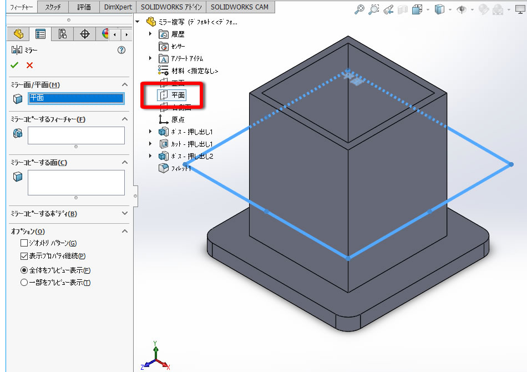Switch to the SOLIDWORKS CAM tab
This screenshot has width=527, height=372.
coord(240,7)
